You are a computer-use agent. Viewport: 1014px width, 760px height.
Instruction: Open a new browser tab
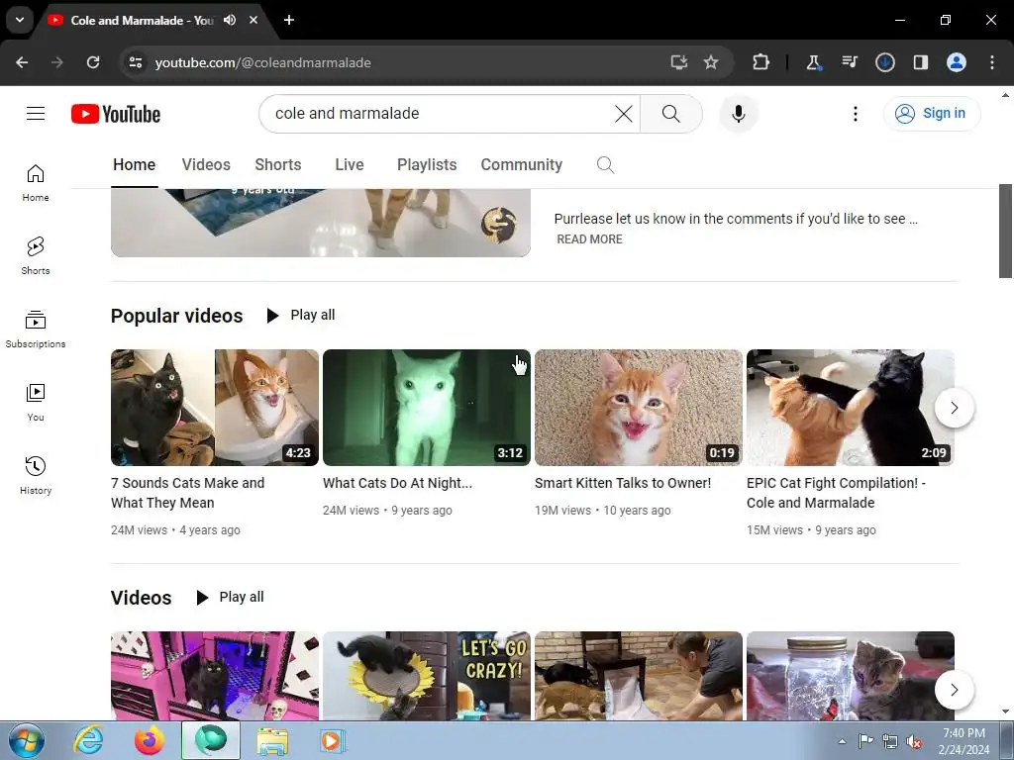[289, 20]
